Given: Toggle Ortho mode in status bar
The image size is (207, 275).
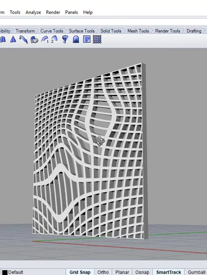Looking at the screenshot, I should pyautogui.click(x=103, y=272).
